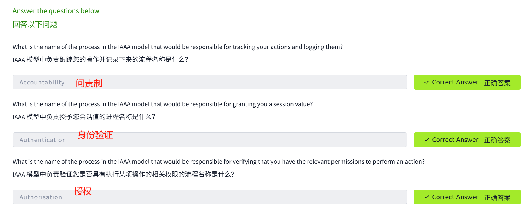The image size is (529, 210).
Task: Click the question about tracking and logging actions
Action: coord(177,47)
